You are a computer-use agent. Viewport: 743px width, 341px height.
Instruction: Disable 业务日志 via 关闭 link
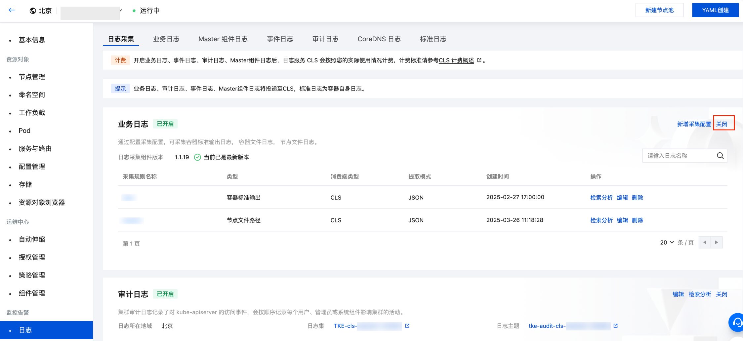pyautogui.click(x=722, y=124)
